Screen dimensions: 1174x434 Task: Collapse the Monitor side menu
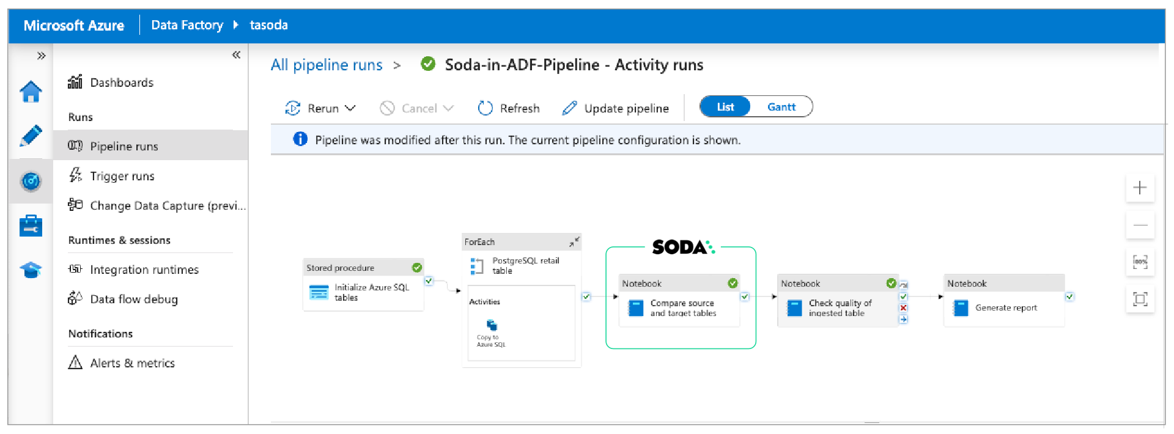(x=236, y=55)
